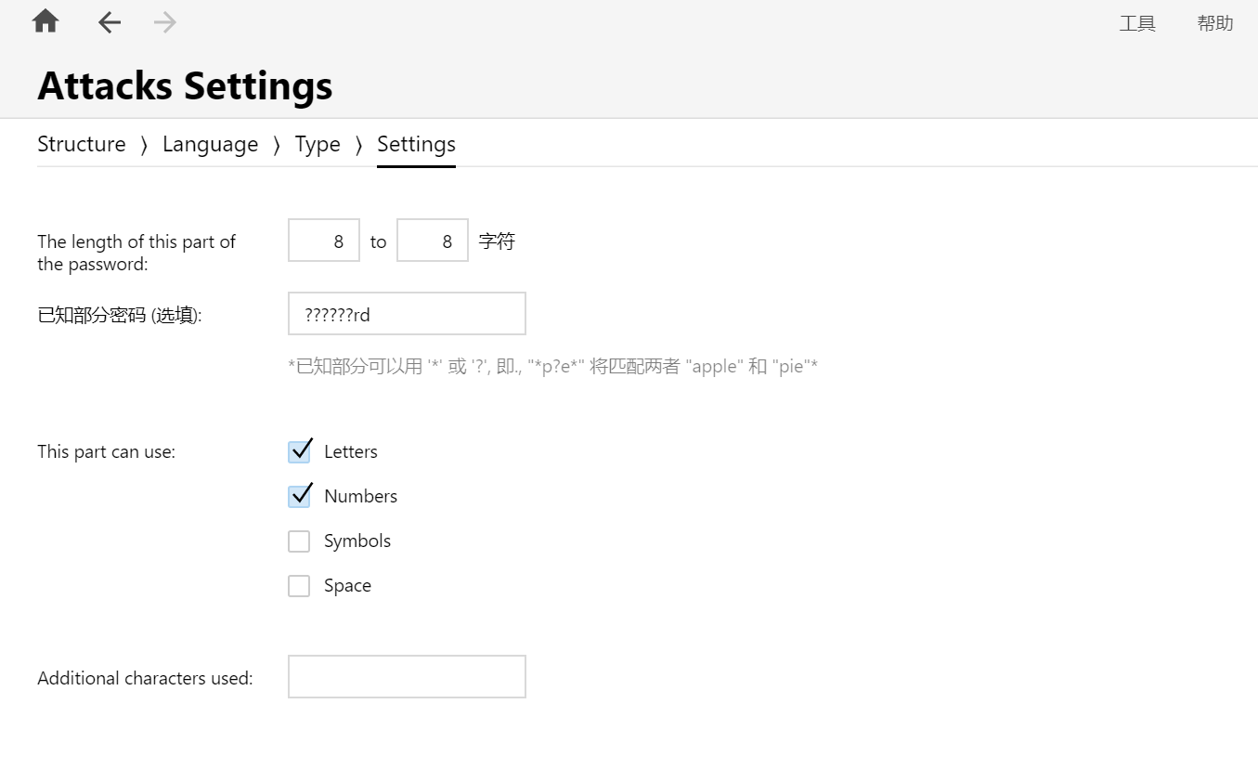The width and height of the screenshot is (1258, 769).
Task: Open the 帮助 menu
Action: coord(1214,23)
